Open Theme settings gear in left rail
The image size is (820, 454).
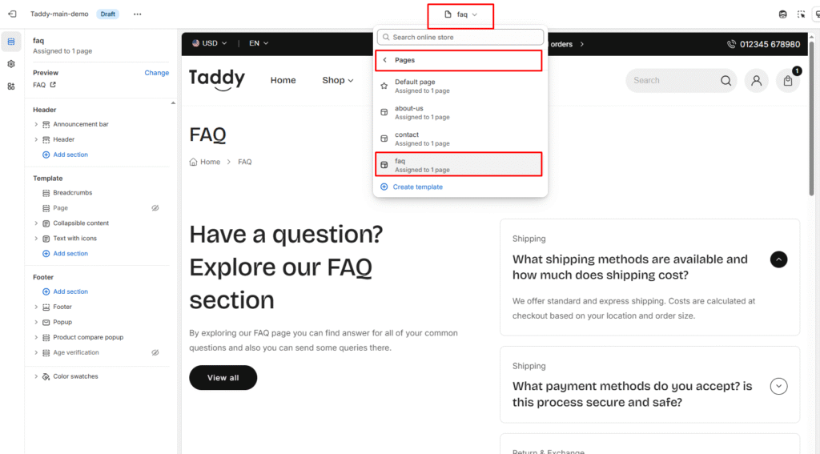click(x=11, y=64)
